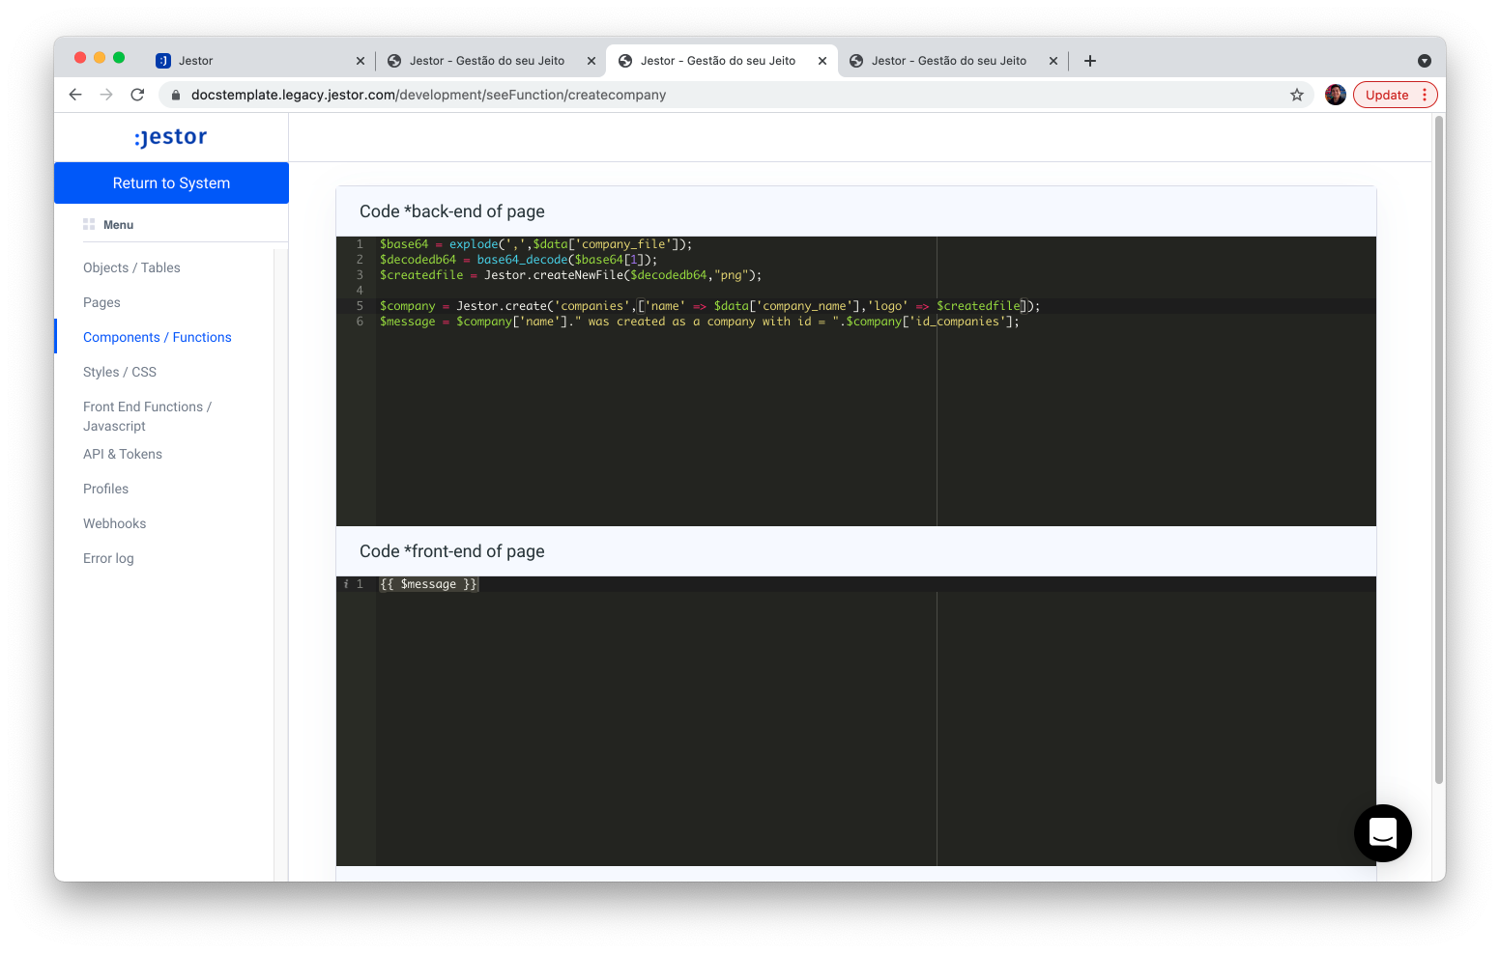Open the tab search dropdown arrow
The width and height of the screenshot is (1500, 953).
click(x=1425, y=61)
